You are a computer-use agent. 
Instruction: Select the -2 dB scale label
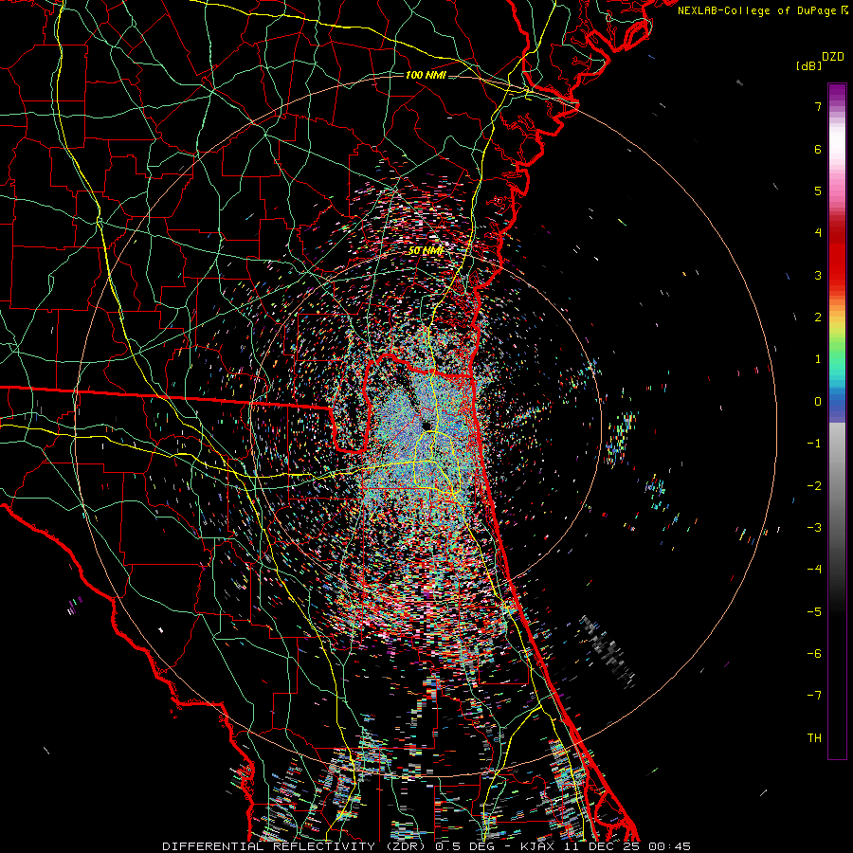point(814,486)
